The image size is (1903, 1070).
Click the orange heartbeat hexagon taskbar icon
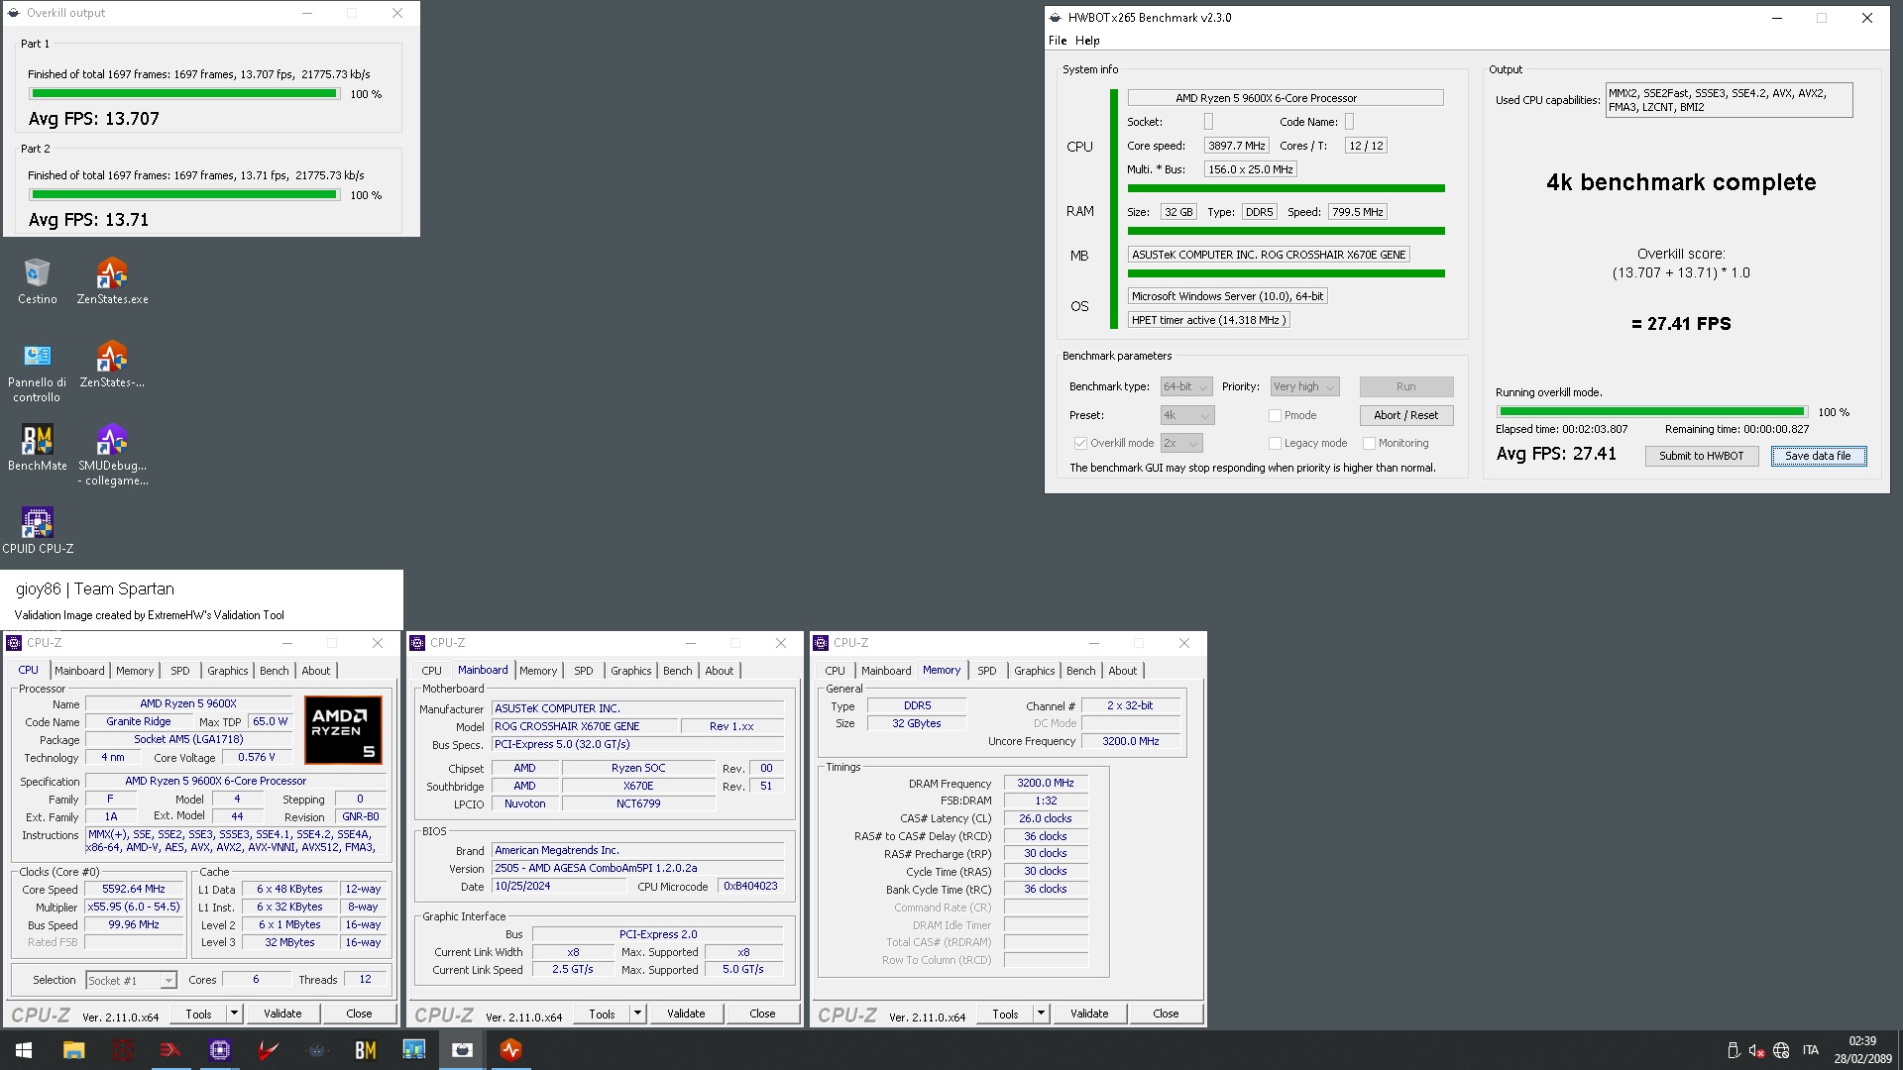click(x=510, y=1050)
